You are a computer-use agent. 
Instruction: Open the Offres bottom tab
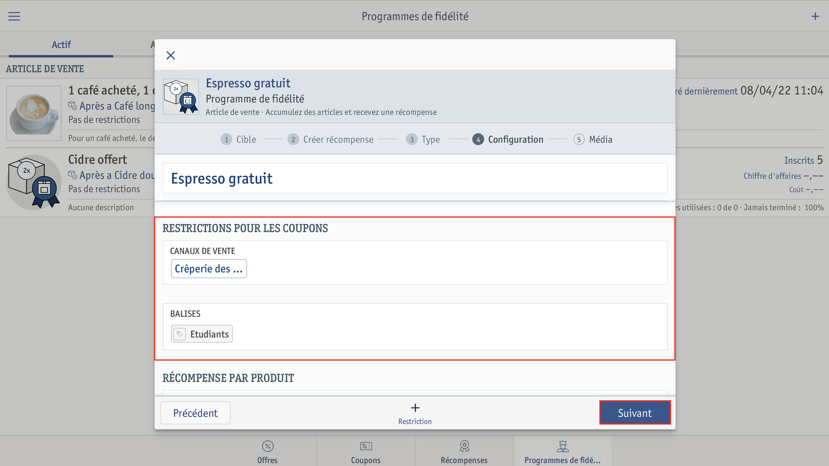tap(268, 451)
